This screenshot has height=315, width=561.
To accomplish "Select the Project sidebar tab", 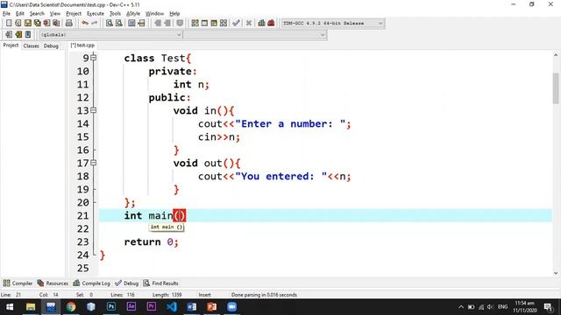I will [x=11, y=45].
